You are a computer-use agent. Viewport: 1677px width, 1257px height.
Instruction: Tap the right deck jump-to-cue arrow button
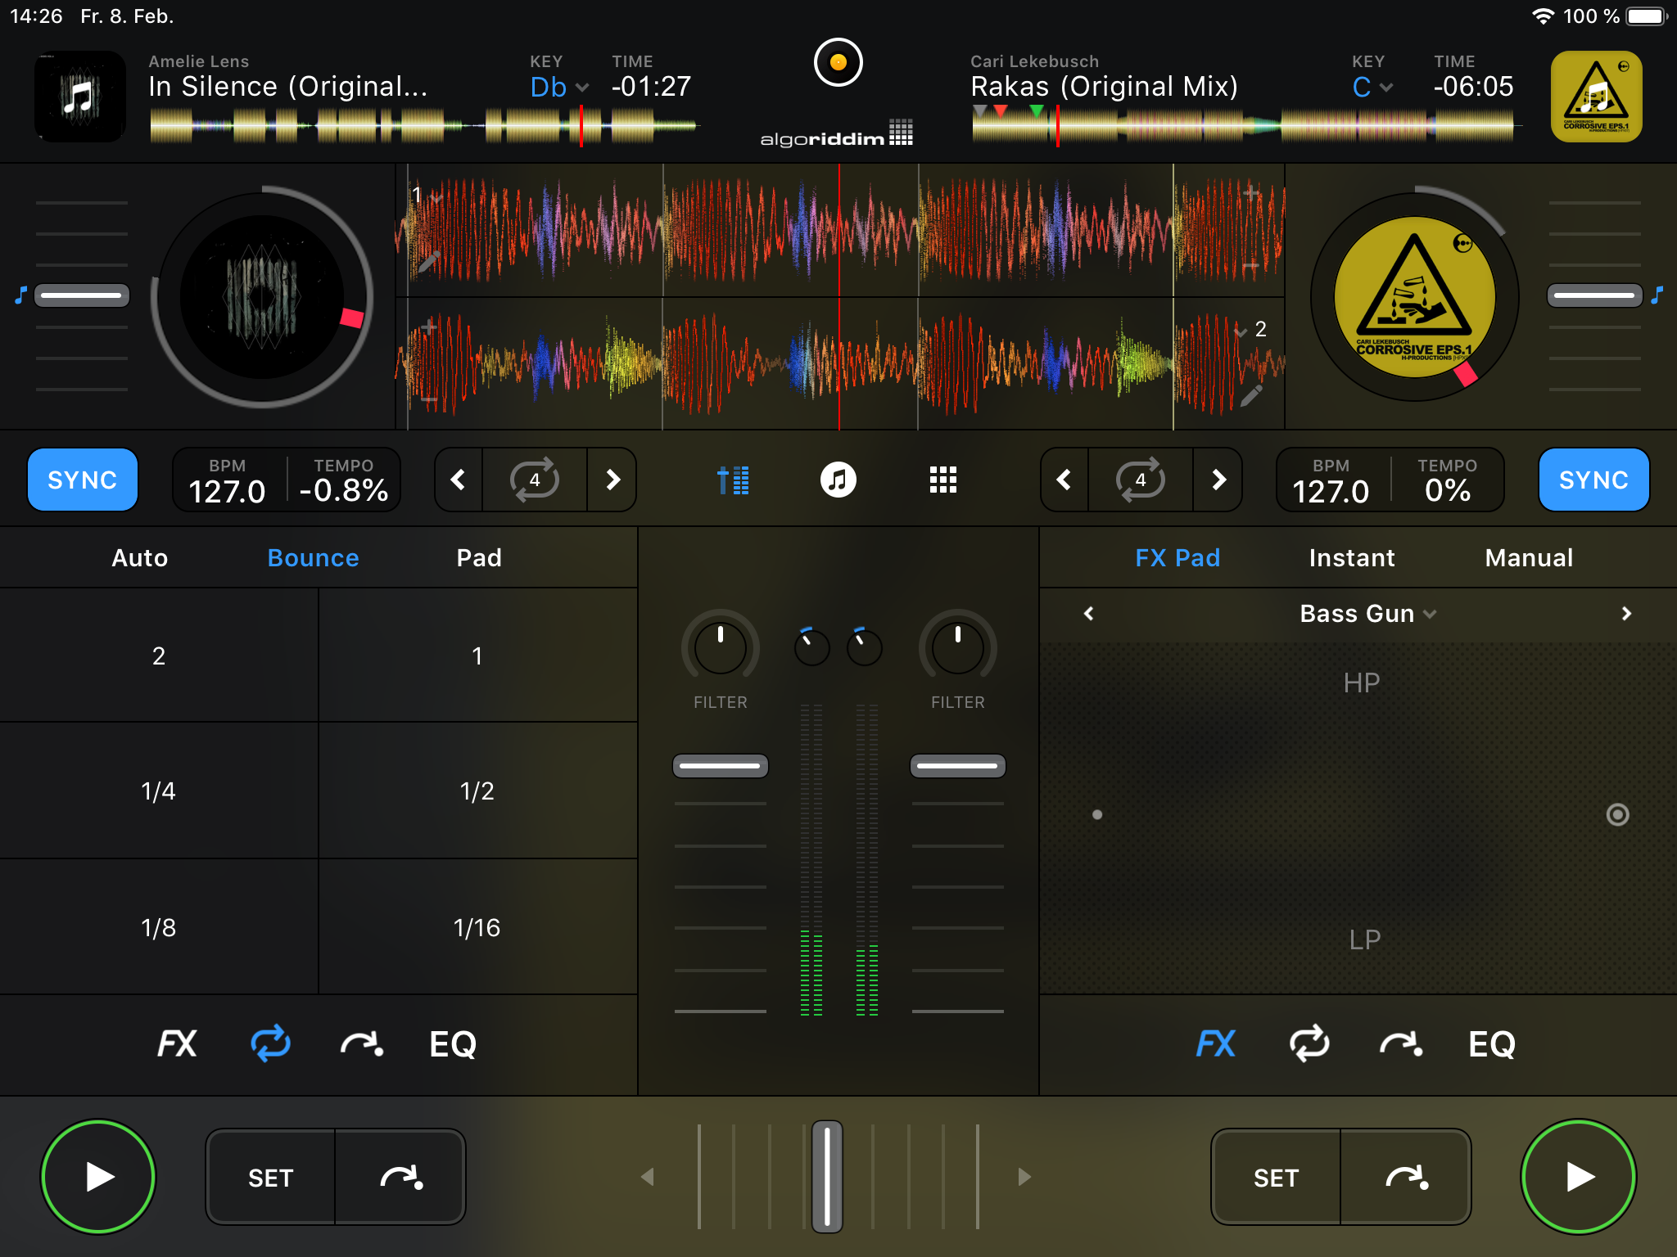1405,1178
